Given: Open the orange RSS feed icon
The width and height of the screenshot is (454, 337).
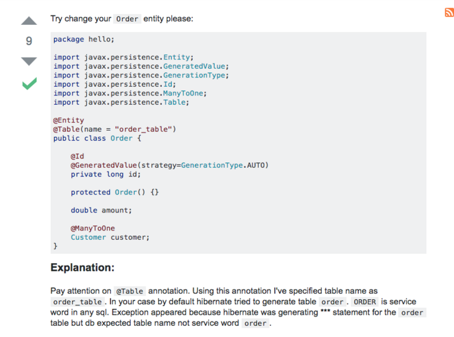Looking at the screenshot, I should (449, 13).
